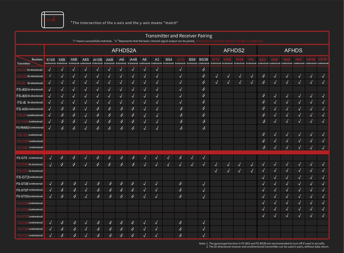Select the FS-iT4 transmitter row label
Viewport: 344px width, 253px height.
click(30, 171)
